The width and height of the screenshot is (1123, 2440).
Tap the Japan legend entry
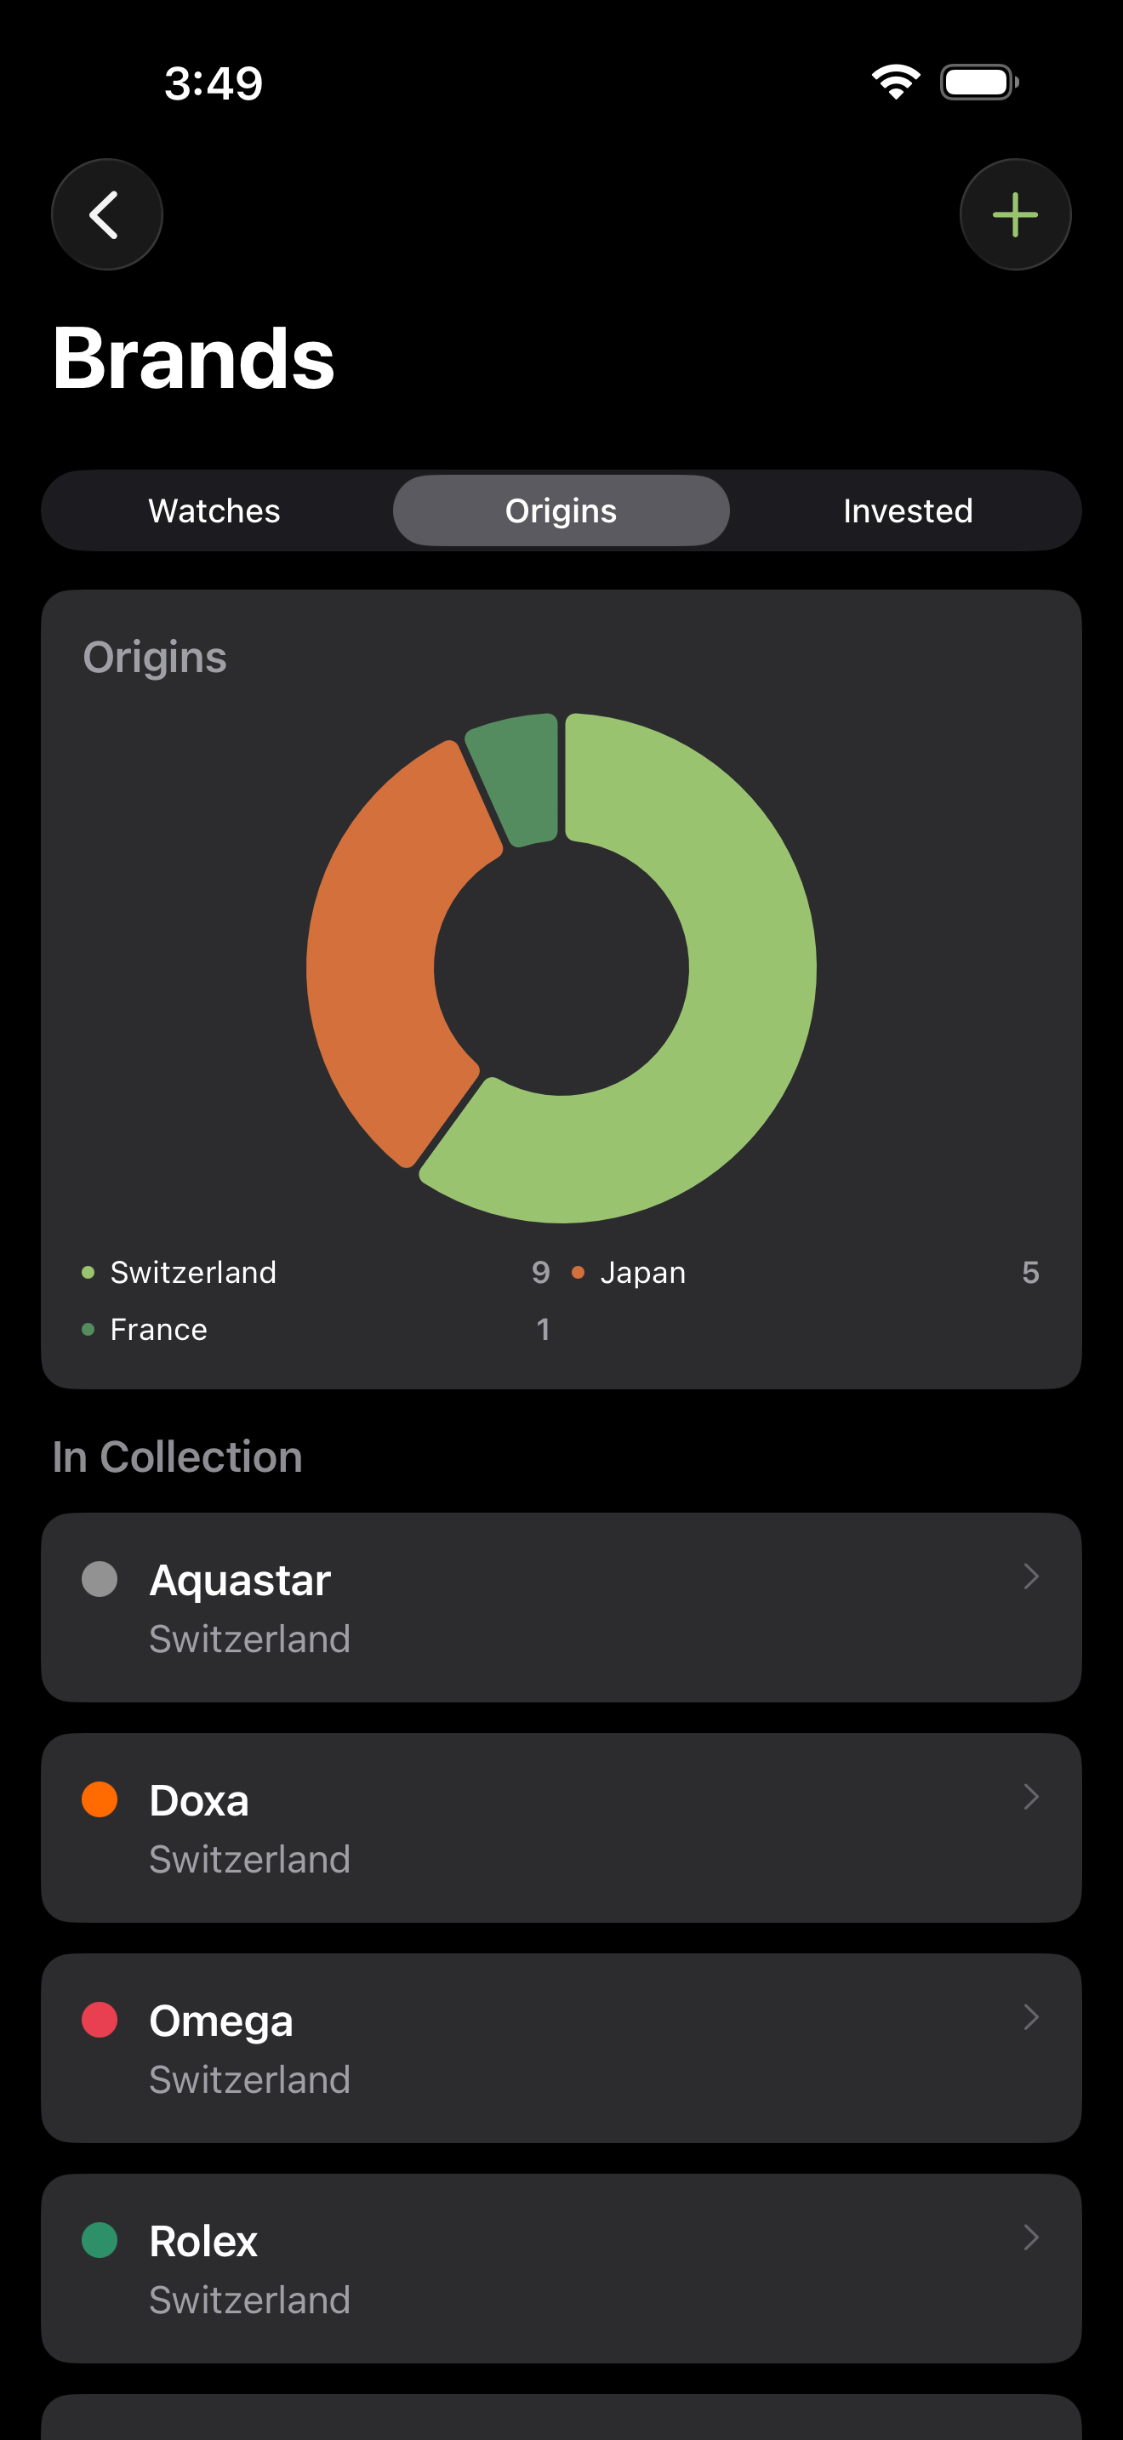tap(642, 1272)
